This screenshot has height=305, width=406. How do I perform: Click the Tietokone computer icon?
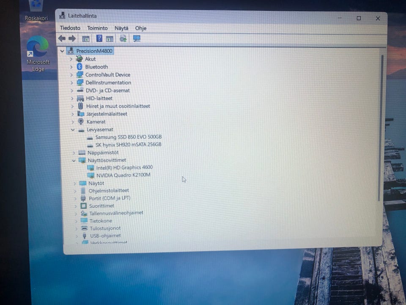(x=84, y=220)
